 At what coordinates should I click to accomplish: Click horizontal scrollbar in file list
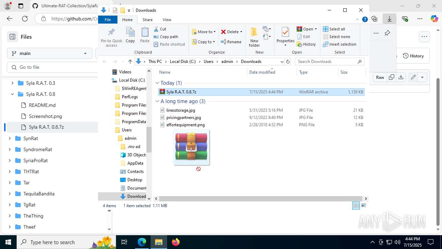click(x=261, y=199)
